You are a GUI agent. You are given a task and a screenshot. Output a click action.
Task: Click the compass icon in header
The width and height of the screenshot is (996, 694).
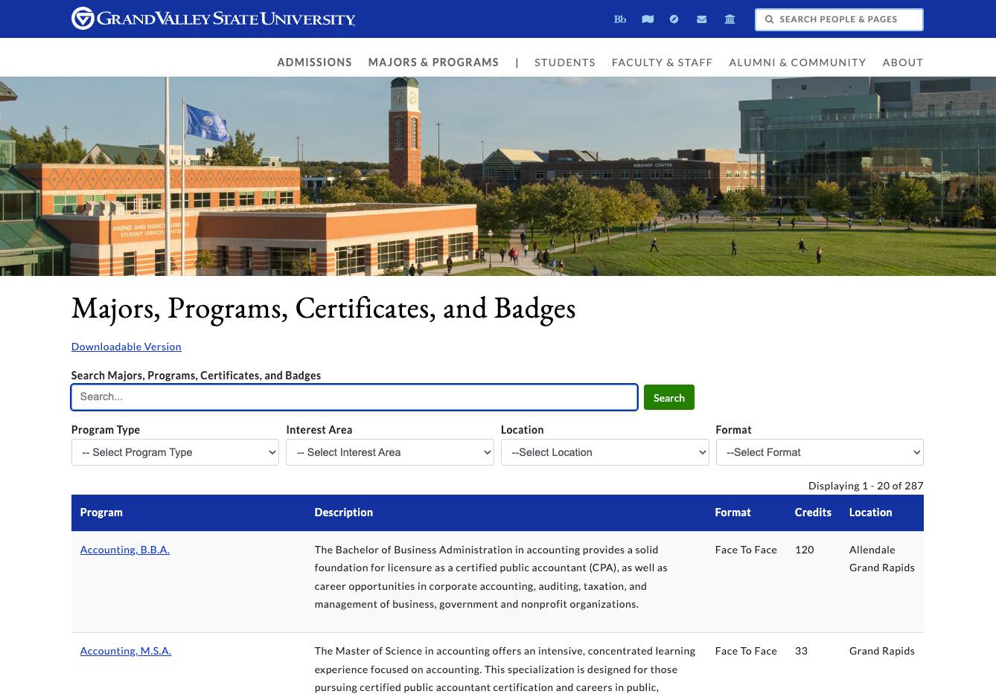(674, 19)
